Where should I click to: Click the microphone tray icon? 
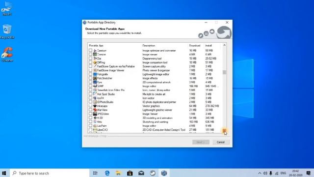click(x=271, y=173)
